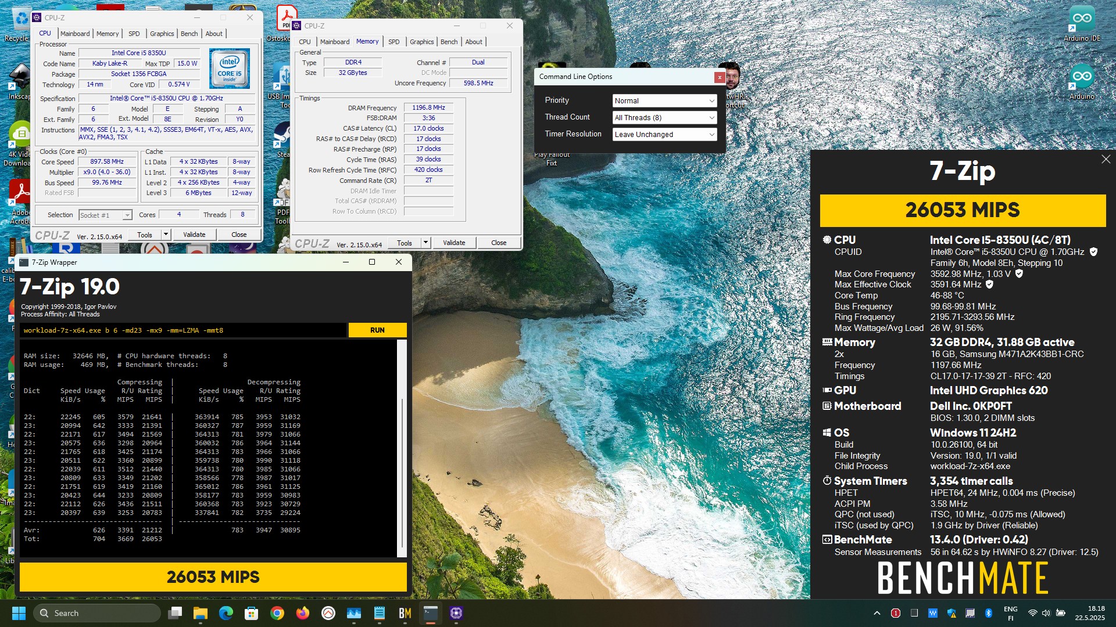This screenshot has height=627, width=1116.
Task: Open File Explorer from taskbar
Action: tap(201, 613)
